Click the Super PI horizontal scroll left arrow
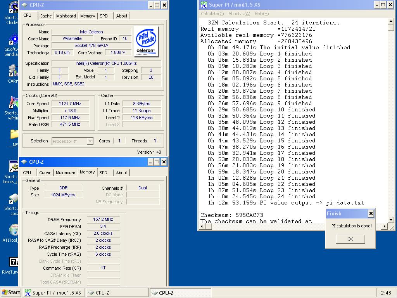Screen dimensions: 397x298 [202, 226]
